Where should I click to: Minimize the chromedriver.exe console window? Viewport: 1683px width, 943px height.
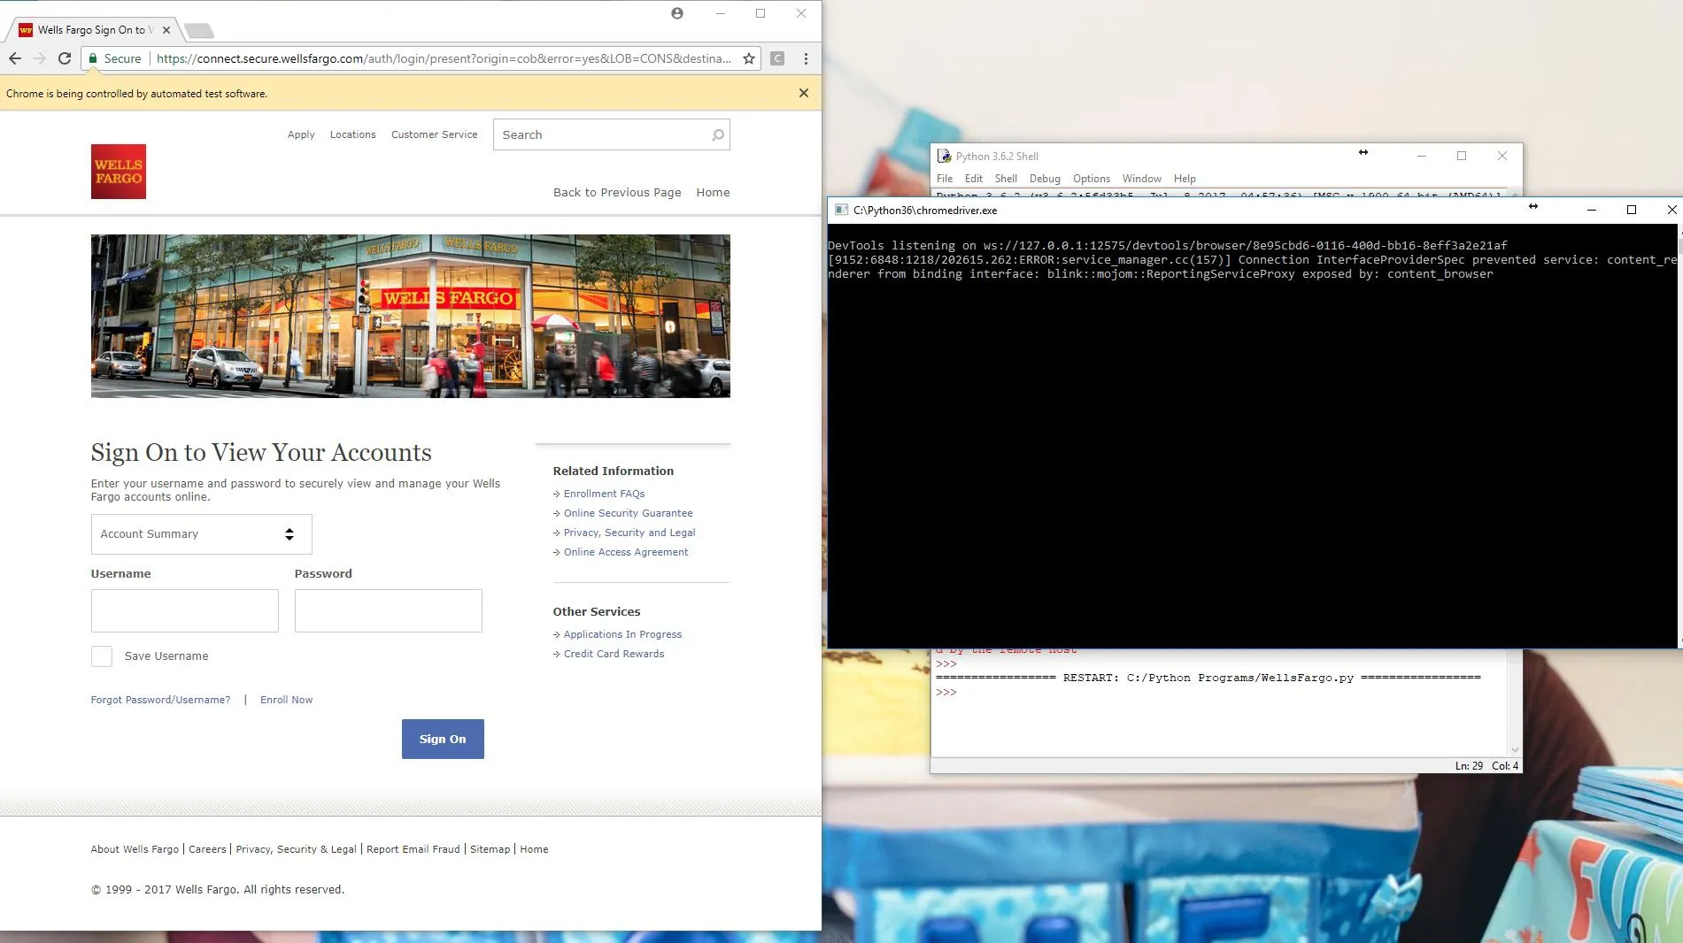click(x=1592, y=210)
